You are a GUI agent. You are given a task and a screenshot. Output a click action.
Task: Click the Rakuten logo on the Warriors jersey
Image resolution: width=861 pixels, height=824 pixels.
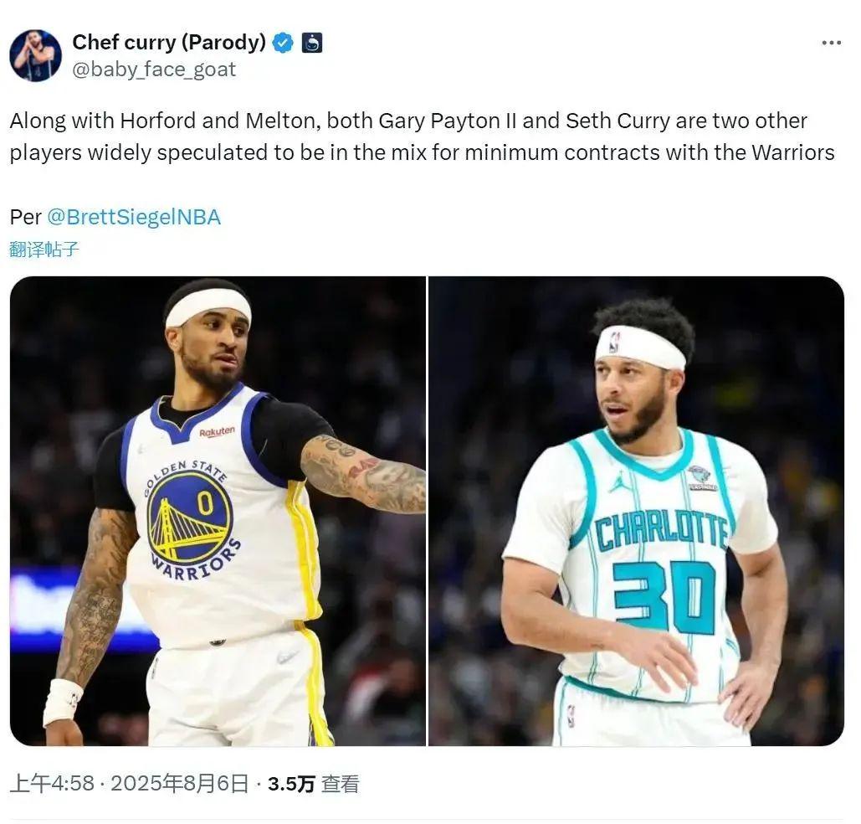point(217,431)
